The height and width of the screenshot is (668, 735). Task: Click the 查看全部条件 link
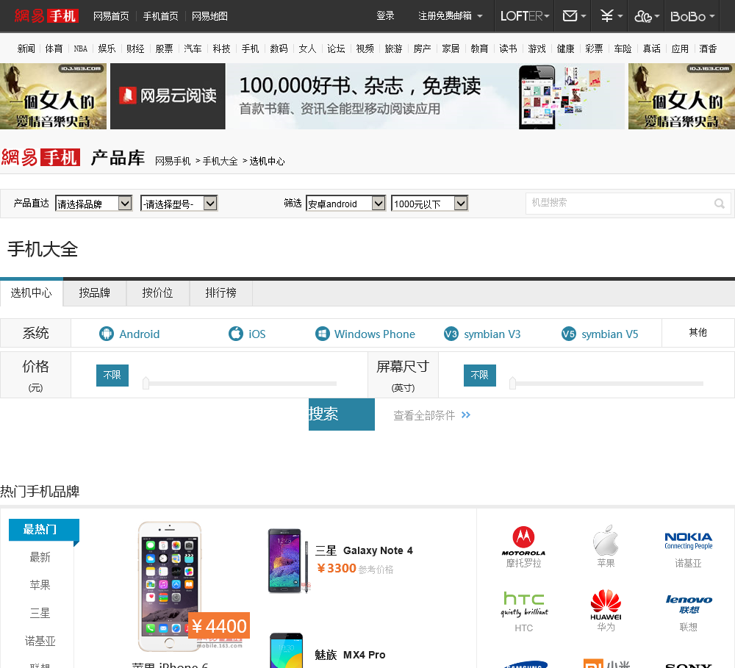click(424, 415)
